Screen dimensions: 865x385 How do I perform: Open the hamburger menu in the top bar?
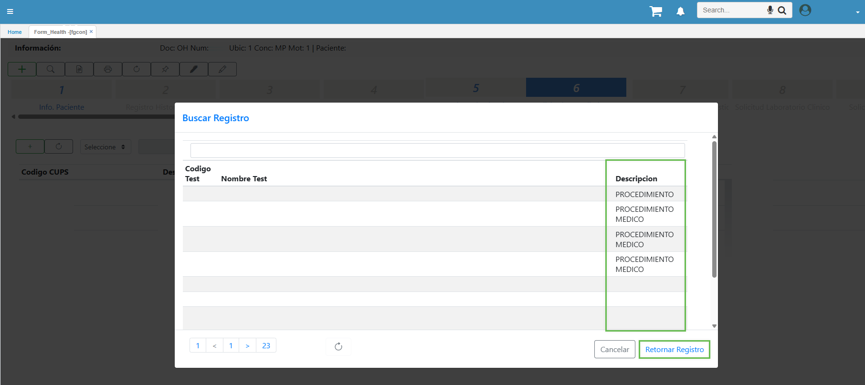(10, 11)
